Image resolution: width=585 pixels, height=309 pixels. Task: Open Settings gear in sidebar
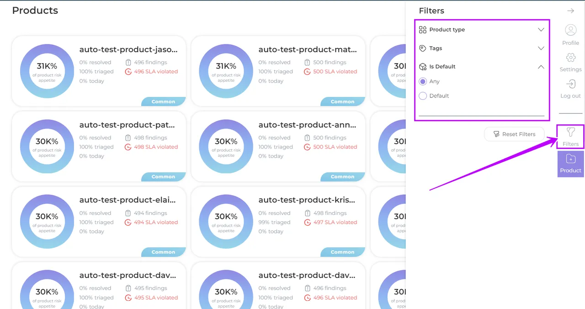(570, 58)
